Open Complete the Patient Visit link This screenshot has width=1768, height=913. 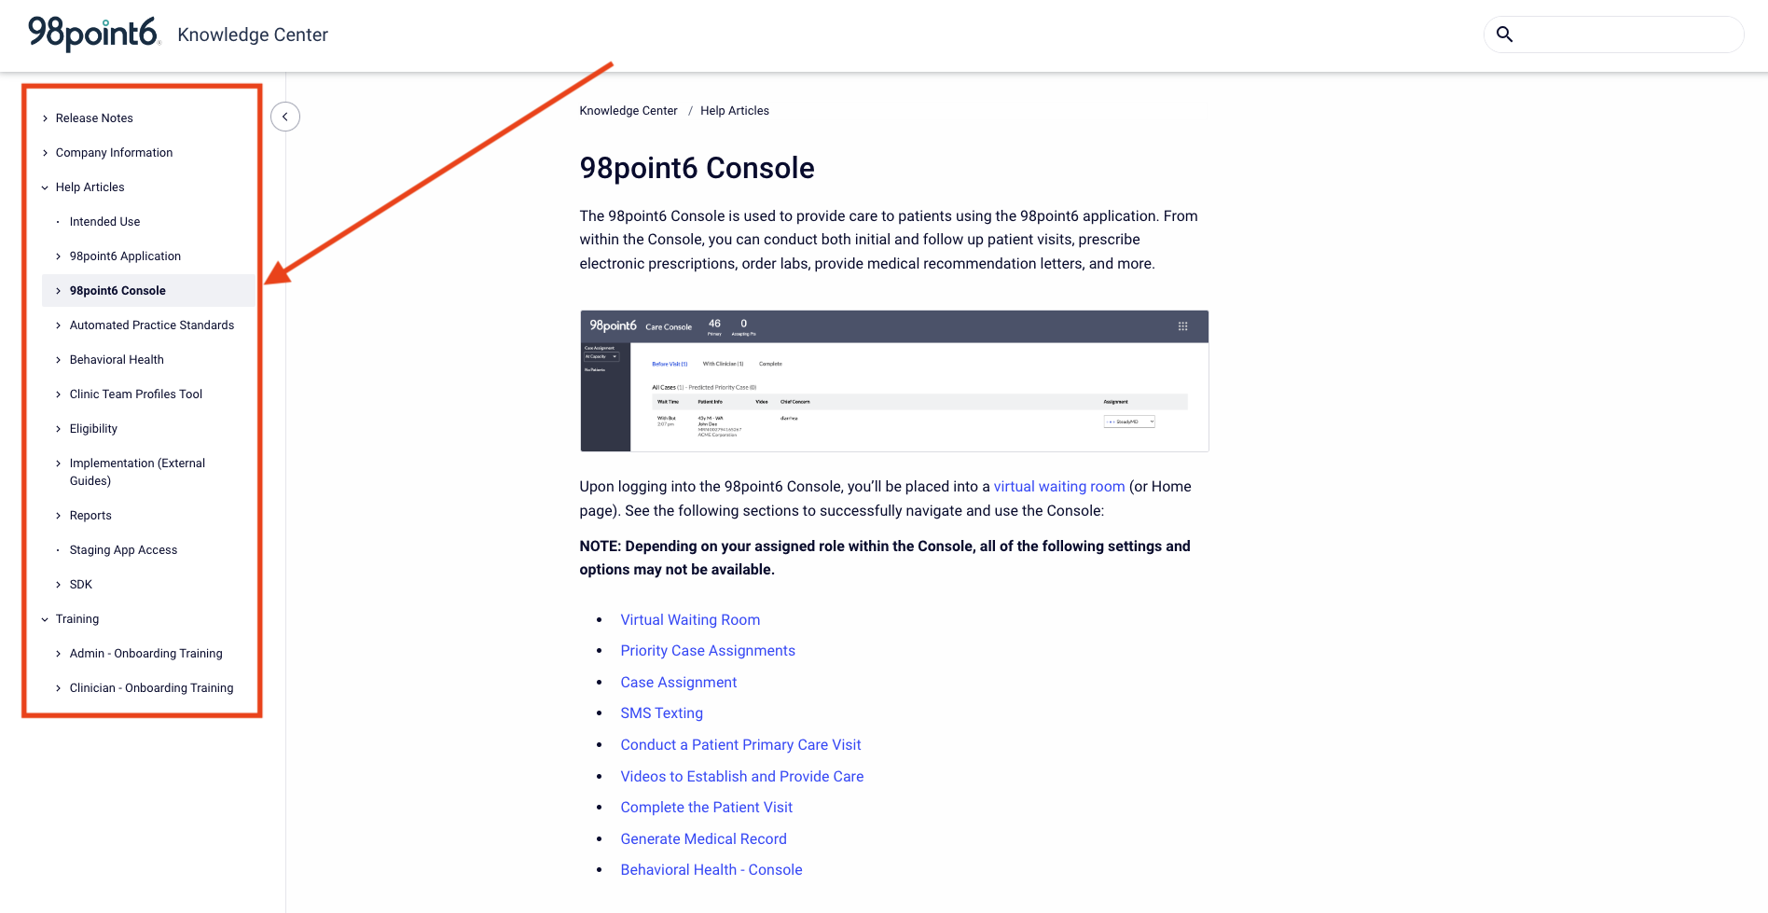point(707,808)
